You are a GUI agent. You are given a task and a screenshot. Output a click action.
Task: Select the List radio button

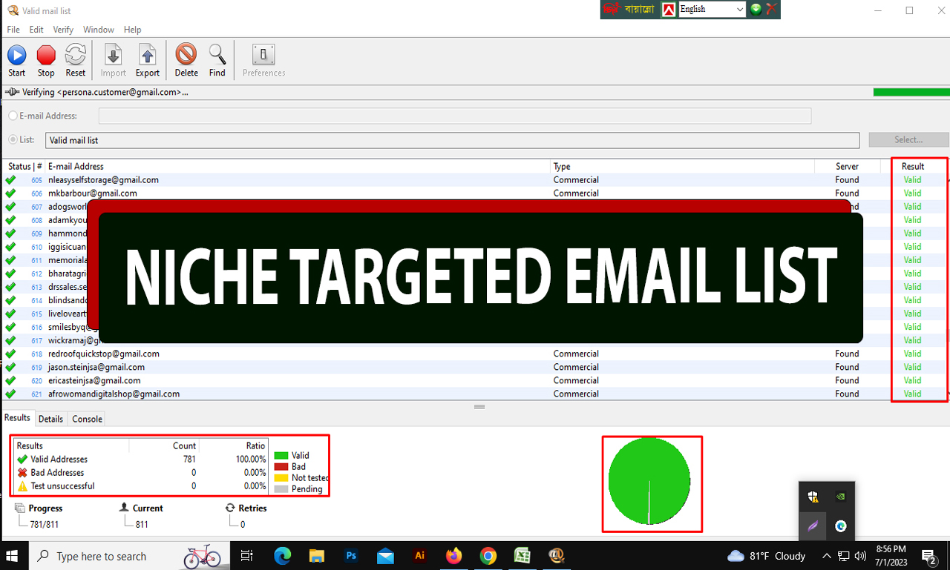[x=12, y=139]
